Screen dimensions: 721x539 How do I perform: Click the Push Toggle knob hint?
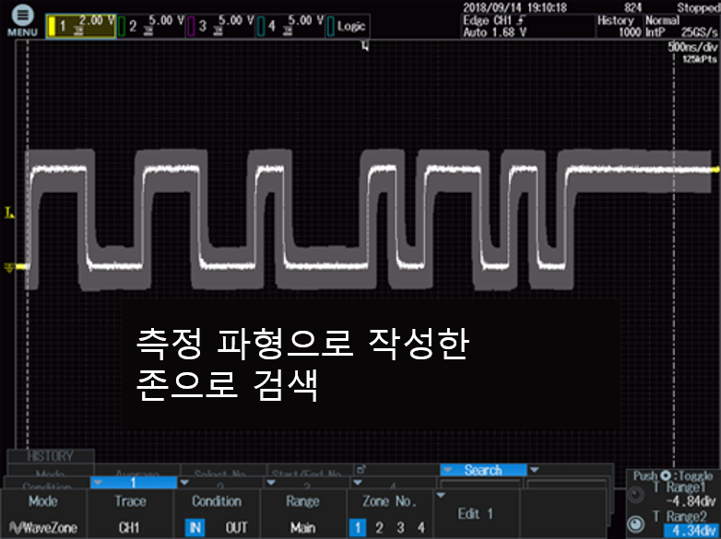673,475
